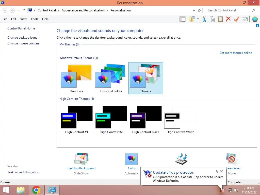Open the Color settings icon

coord(132,159)
